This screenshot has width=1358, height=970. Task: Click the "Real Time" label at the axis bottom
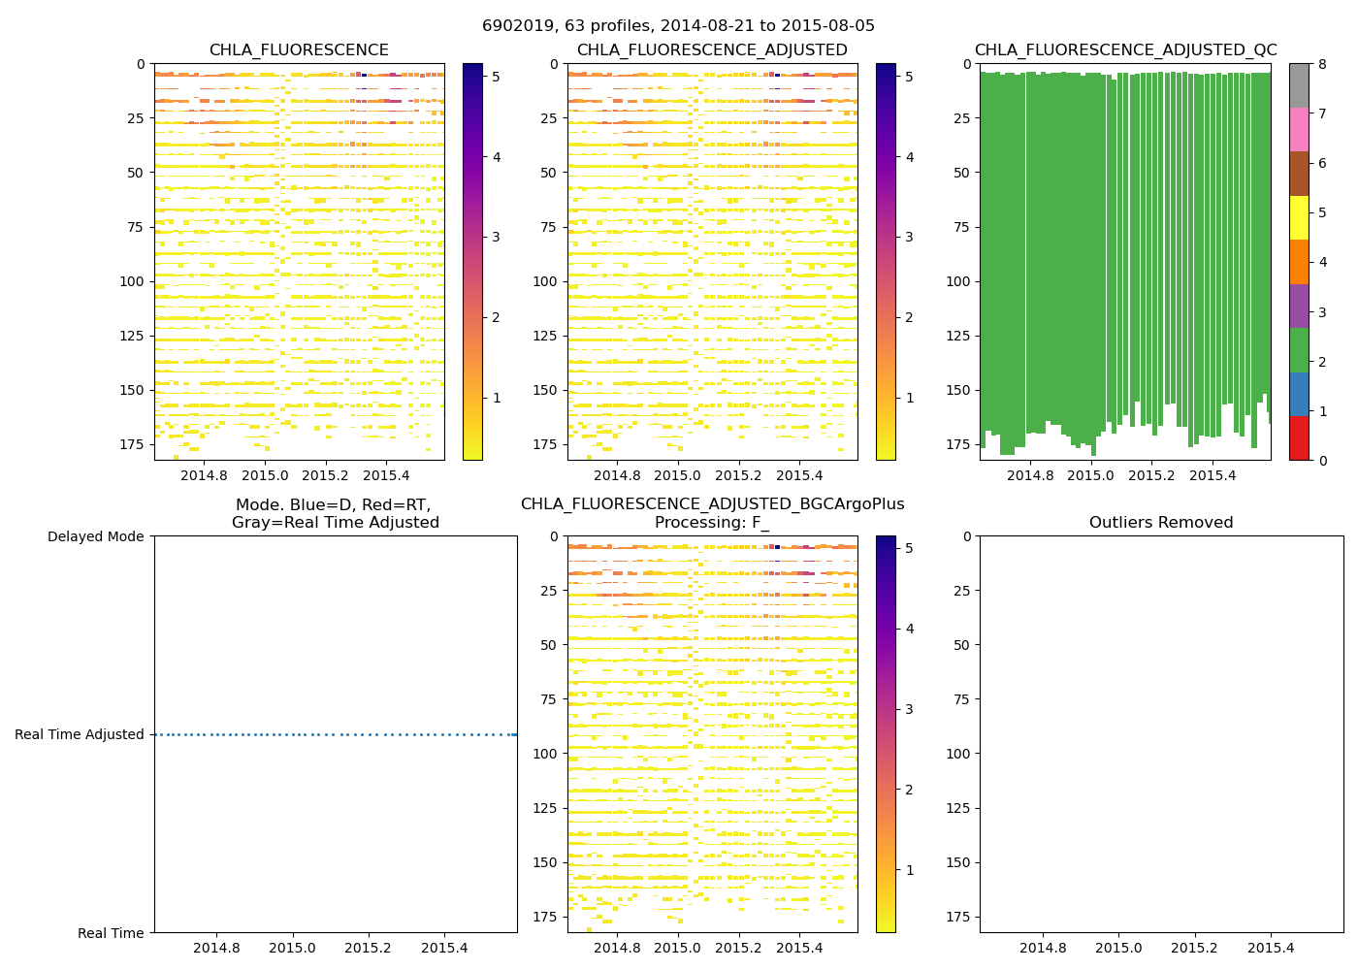point(111,933)
